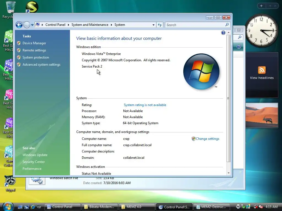Viewport: 282px width, 211px height.
Task: Click the 4:15 AM taskbar clock
Action: click(x=271, y=207)
